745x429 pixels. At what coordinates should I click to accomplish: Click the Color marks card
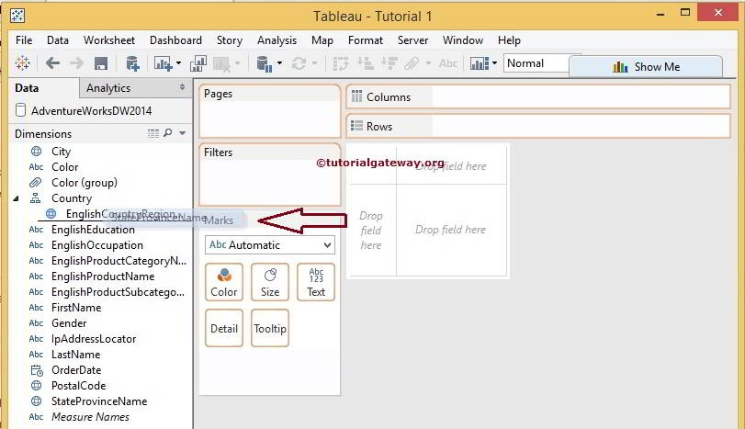(224, 282)
